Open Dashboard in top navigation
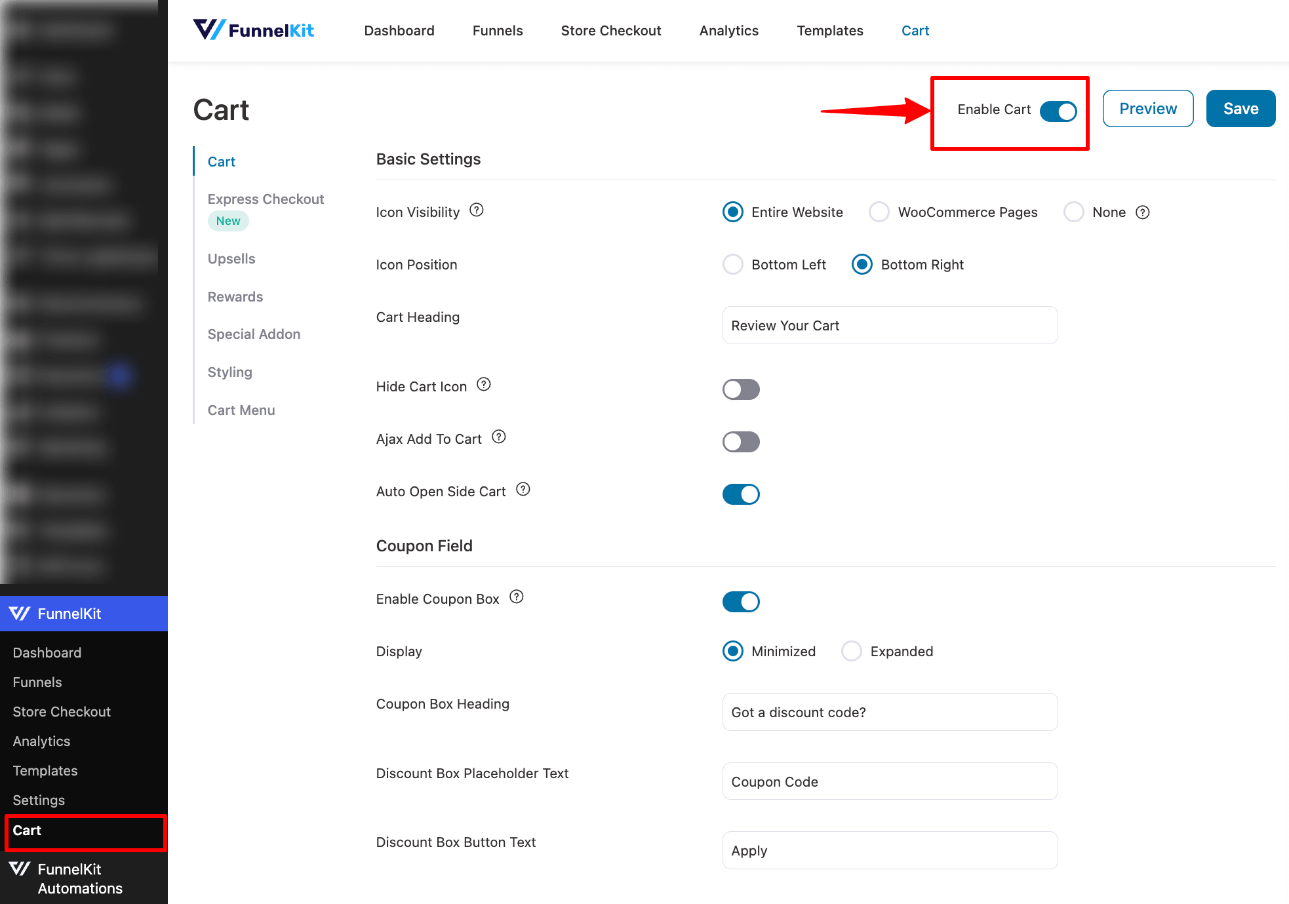The height and width of the screenshot is (904, 1289). pos(399,31)
